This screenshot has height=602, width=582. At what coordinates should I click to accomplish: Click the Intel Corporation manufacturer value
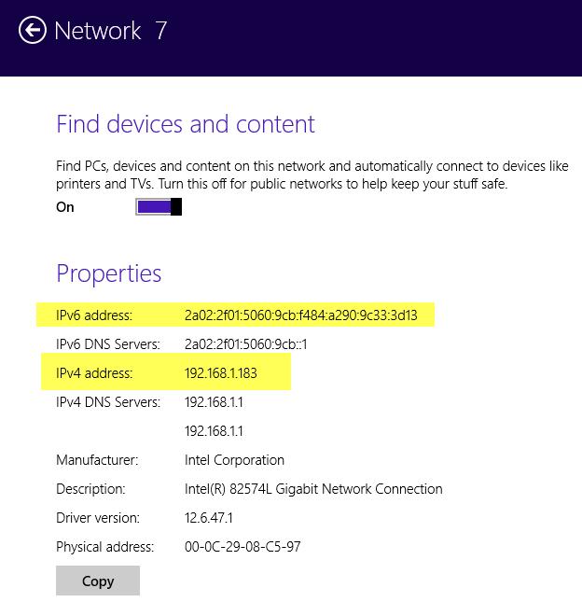tap(234, 460)
